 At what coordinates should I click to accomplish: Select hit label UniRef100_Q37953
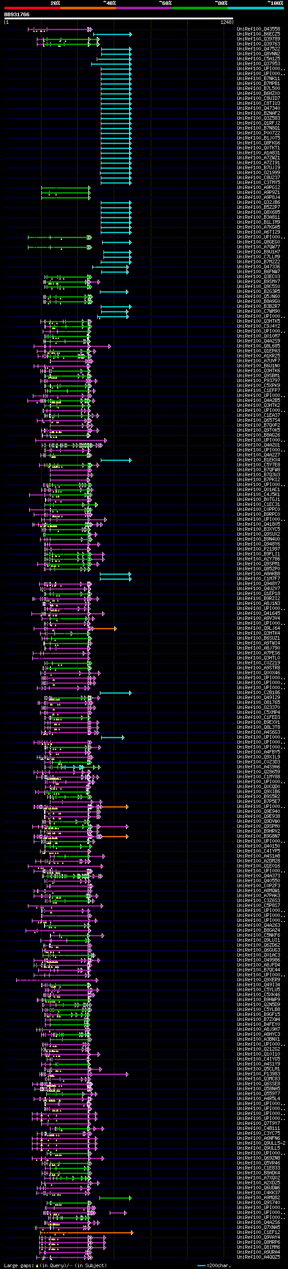tap(258, 63)
